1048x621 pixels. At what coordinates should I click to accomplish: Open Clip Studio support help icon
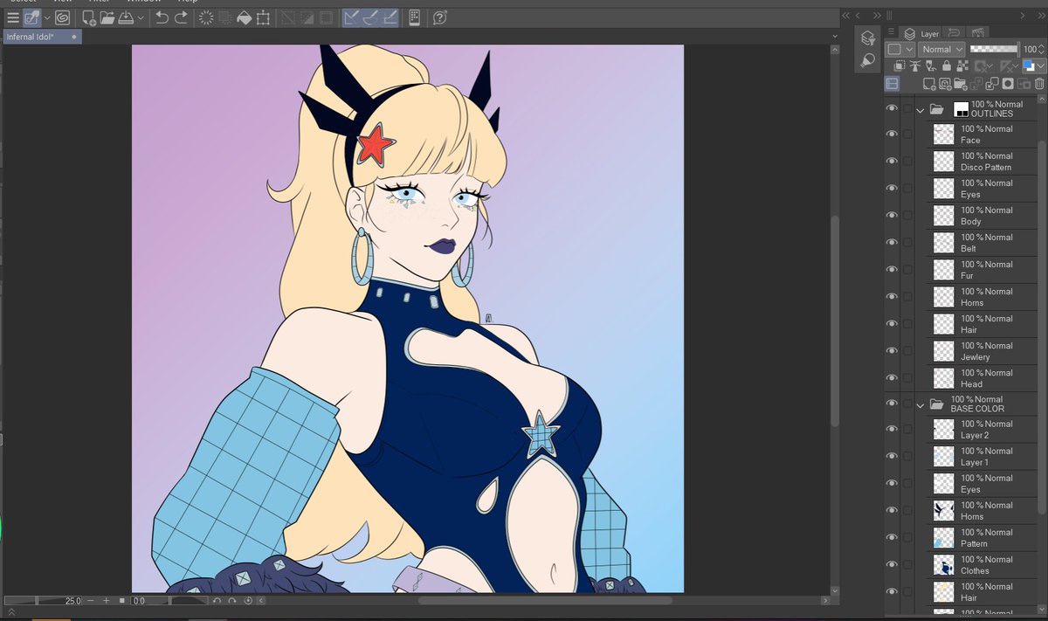440,17
